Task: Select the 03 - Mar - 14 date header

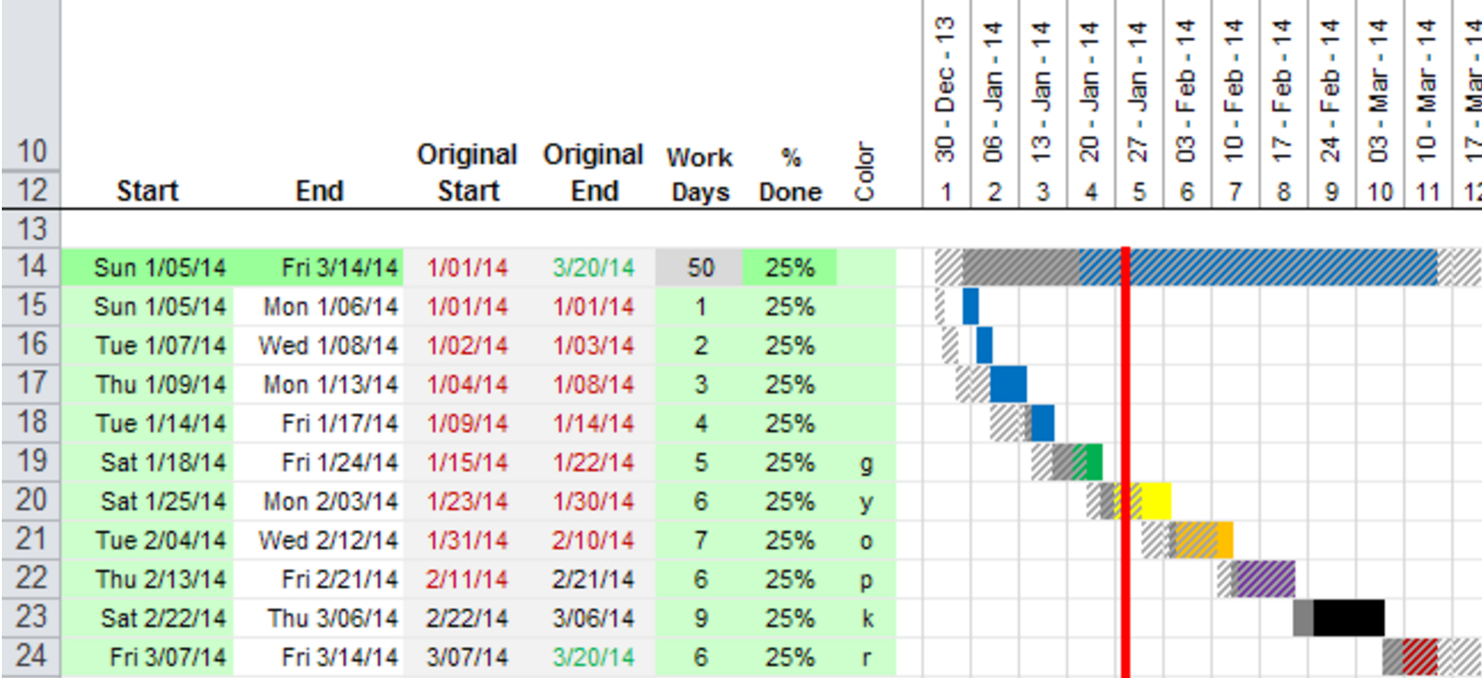Action: [1378, 92]
